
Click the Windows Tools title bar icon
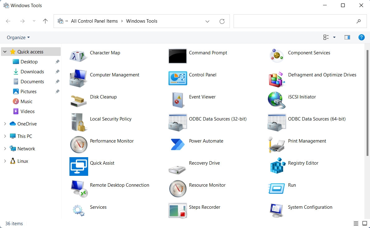click(6, 5)
